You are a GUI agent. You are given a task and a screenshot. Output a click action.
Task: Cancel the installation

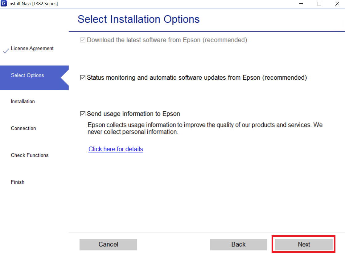click(x=108, y=244)
